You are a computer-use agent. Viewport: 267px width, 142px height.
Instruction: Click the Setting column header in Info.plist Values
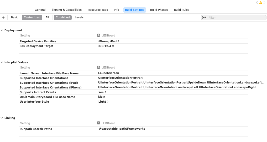[25, 67]
